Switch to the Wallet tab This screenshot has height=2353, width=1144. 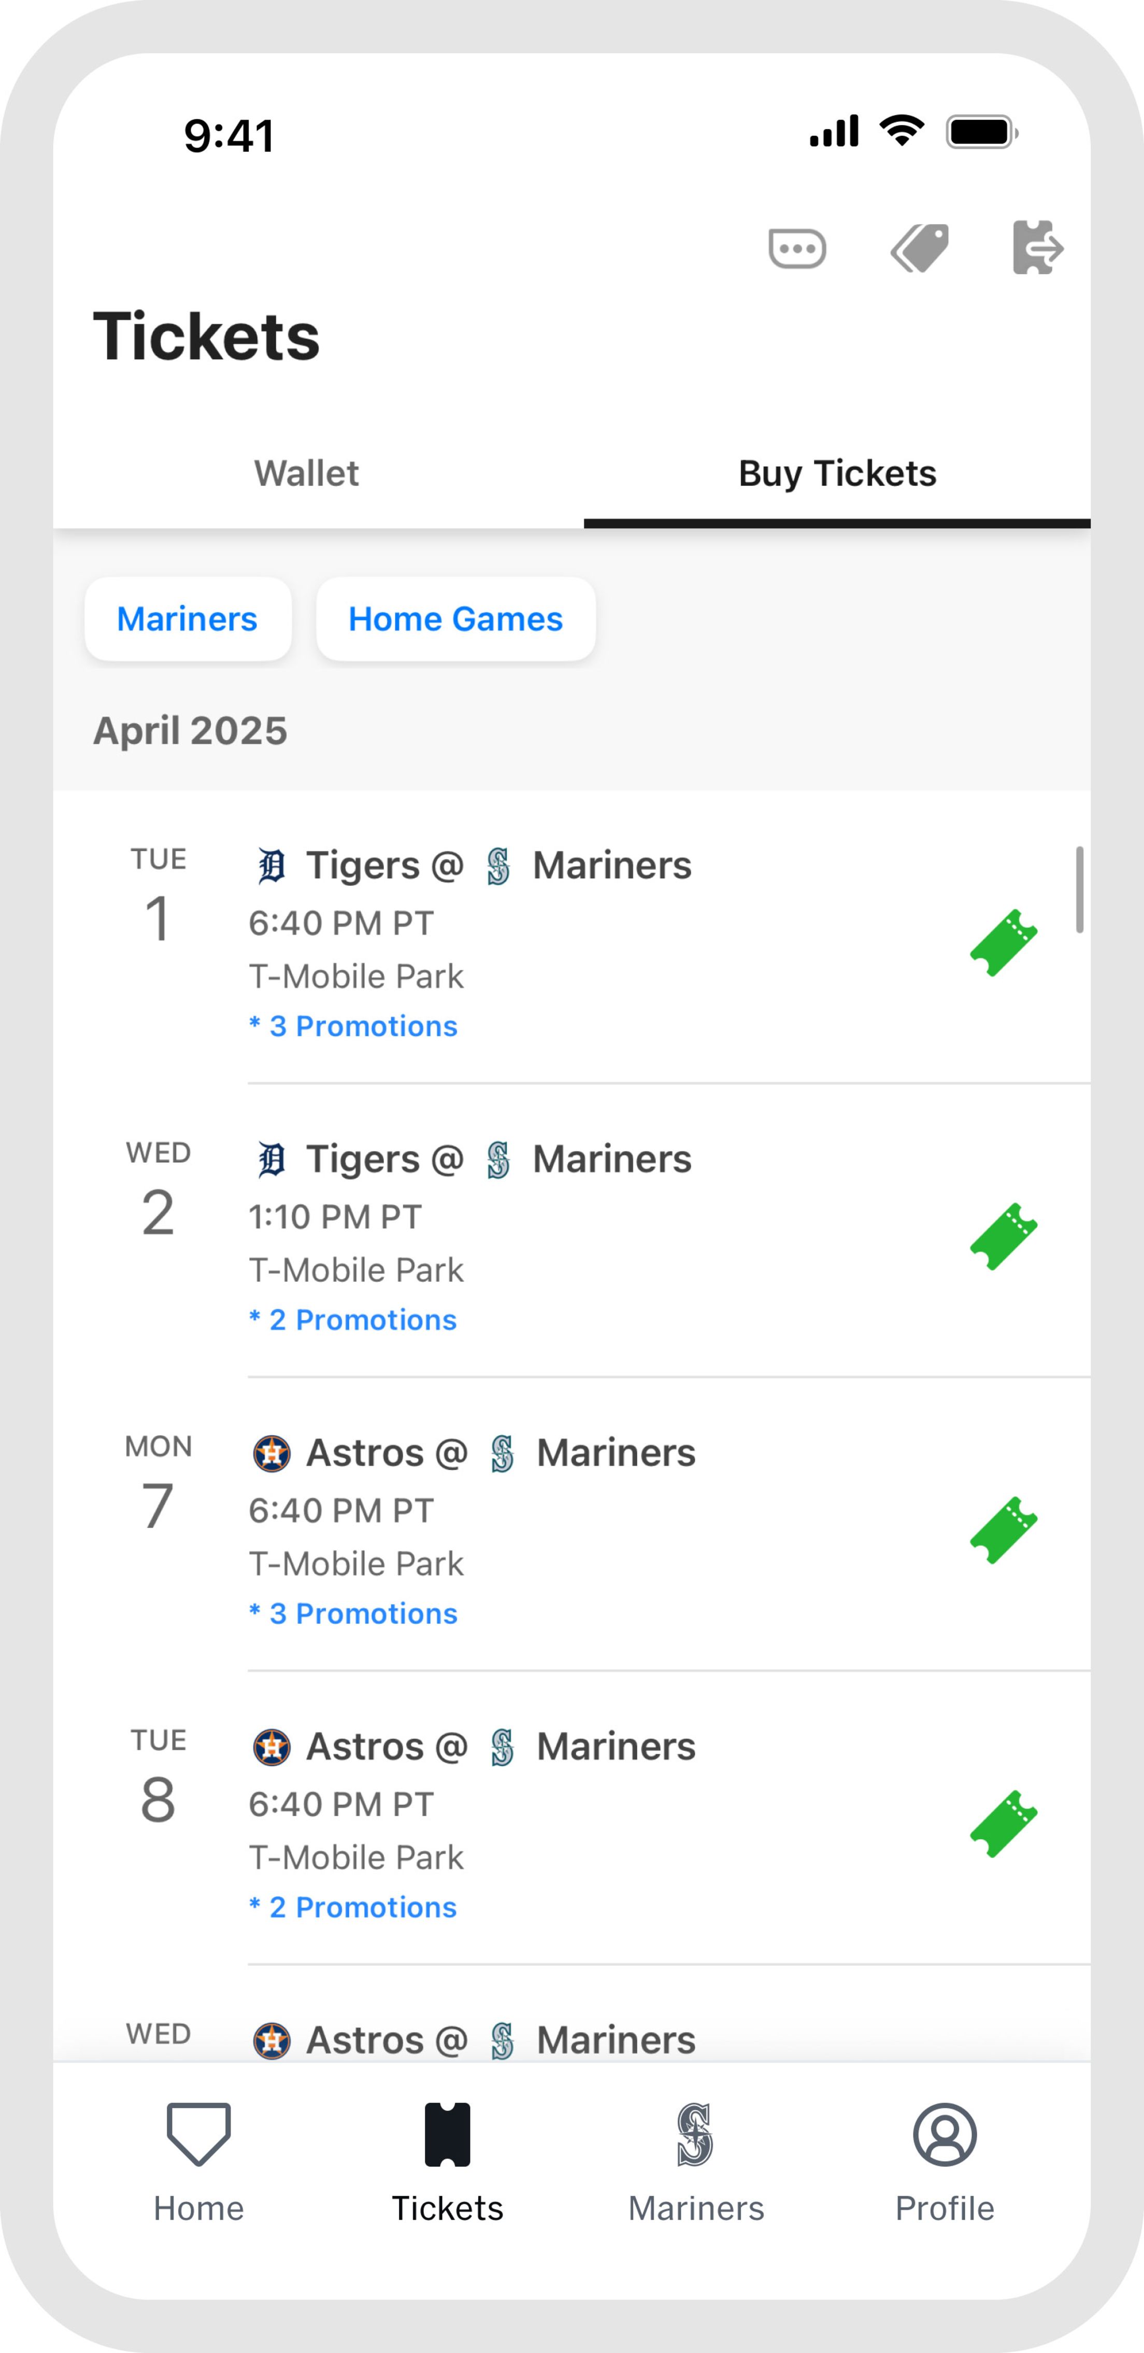307,473
